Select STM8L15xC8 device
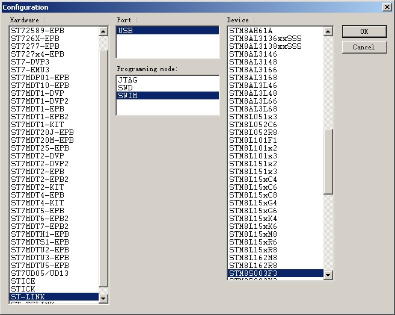This screenshot has height=315, width=395. 275,195
